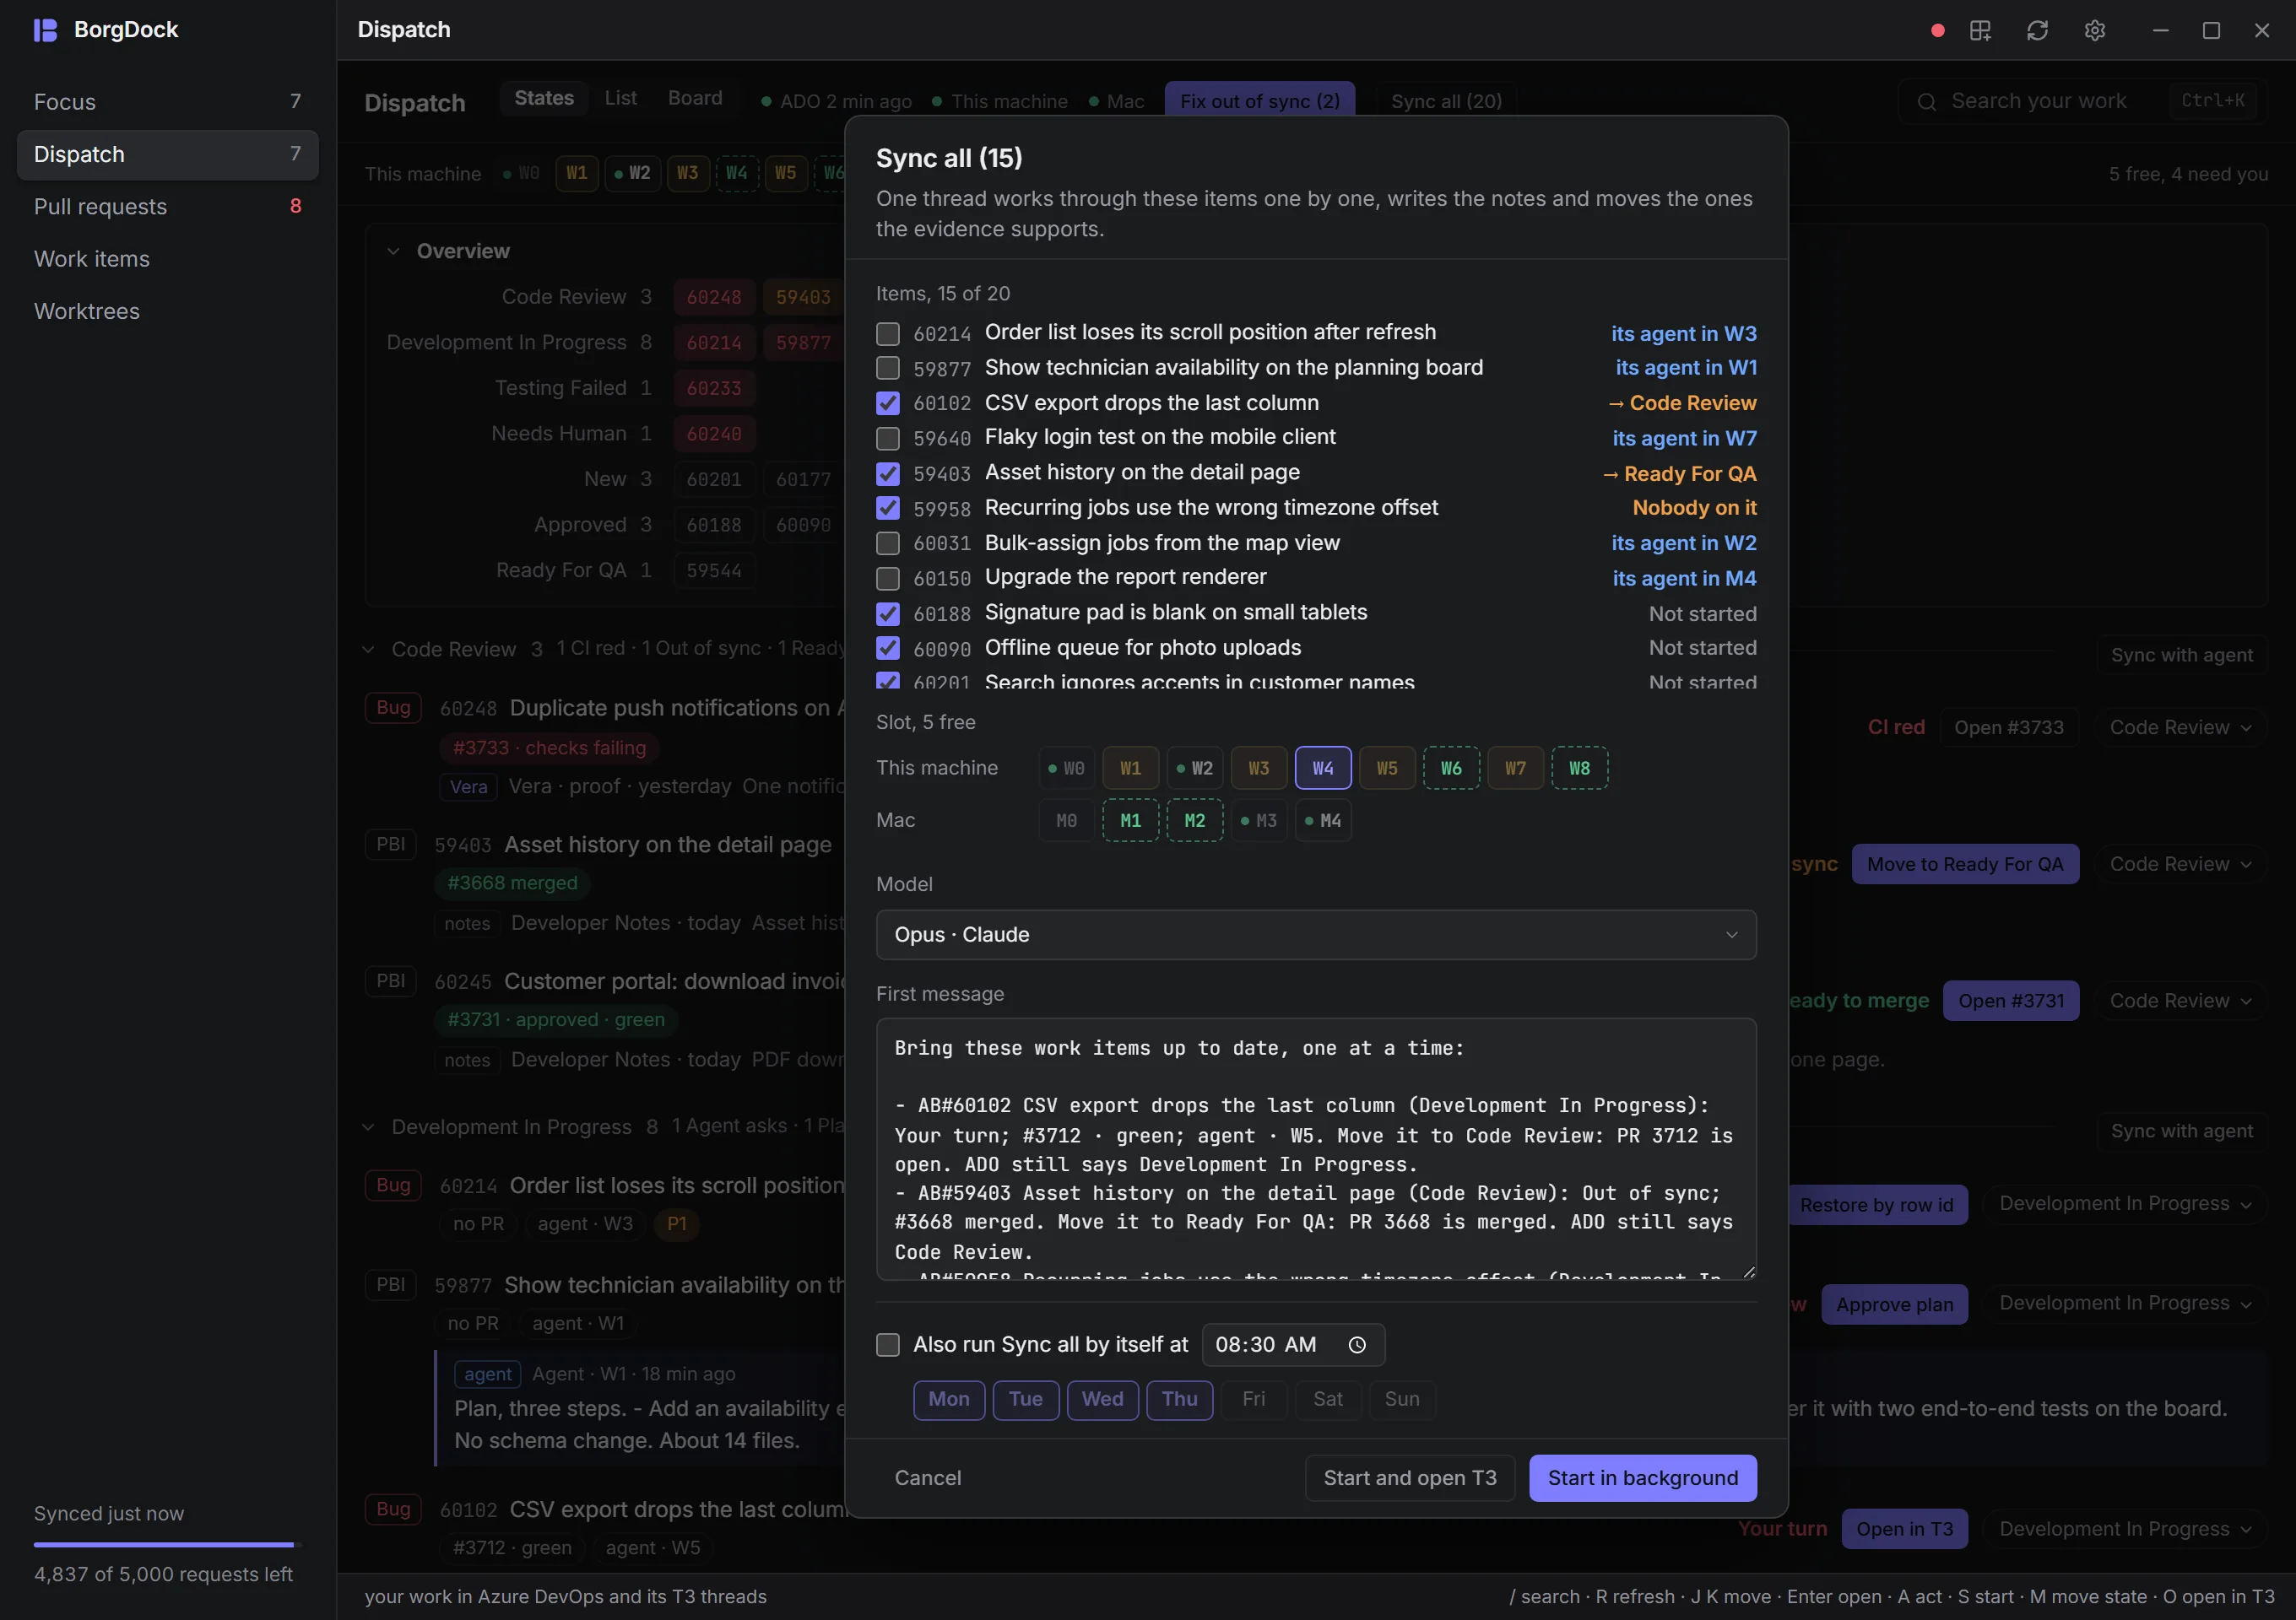Select slot W6 on This machine
The height and width of the screenshot is (1620, 2296).
pos(1451,768)
